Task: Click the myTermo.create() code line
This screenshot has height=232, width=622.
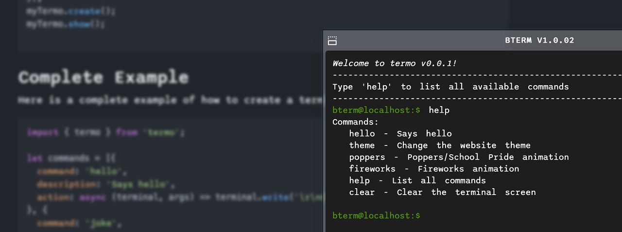Action: click(x=71, y=10)
